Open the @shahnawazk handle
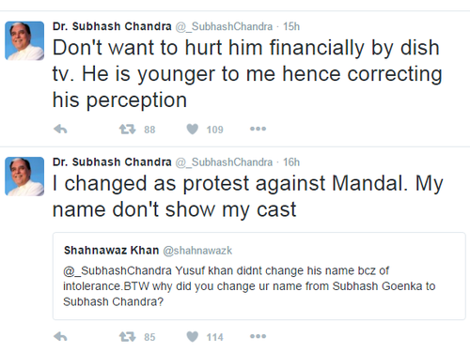Image resolution: width=470 pixels, height=353 pixels. tap(197, 251)
